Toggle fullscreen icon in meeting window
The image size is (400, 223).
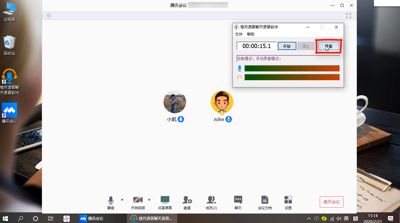(349, 16)
